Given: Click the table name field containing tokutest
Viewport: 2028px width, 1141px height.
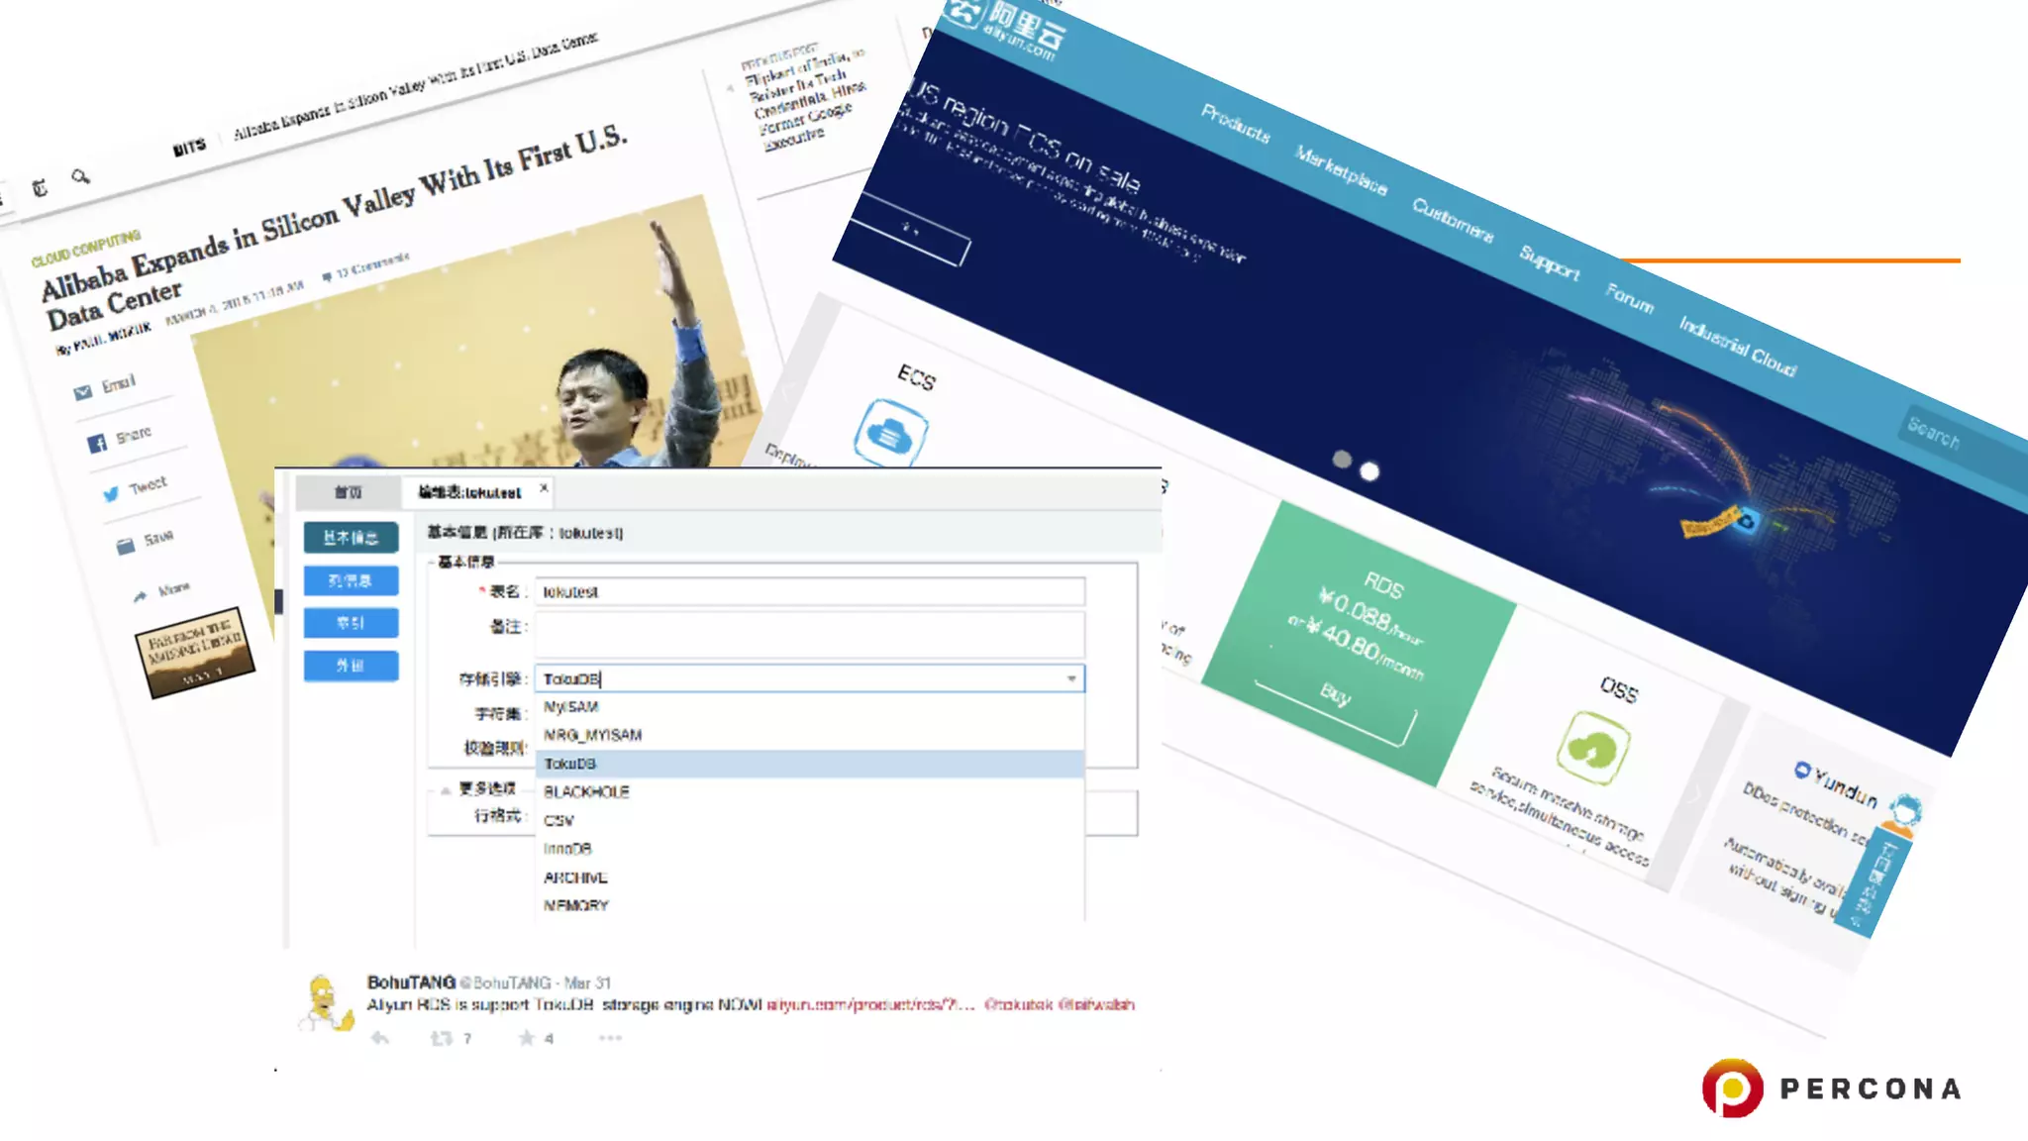Looking at the screenshot, I should click(809, 591).
